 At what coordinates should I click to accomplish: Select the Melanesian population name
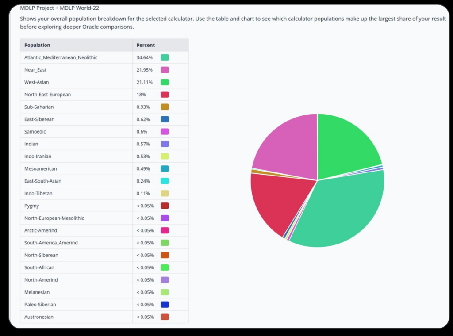click(37, 292)
